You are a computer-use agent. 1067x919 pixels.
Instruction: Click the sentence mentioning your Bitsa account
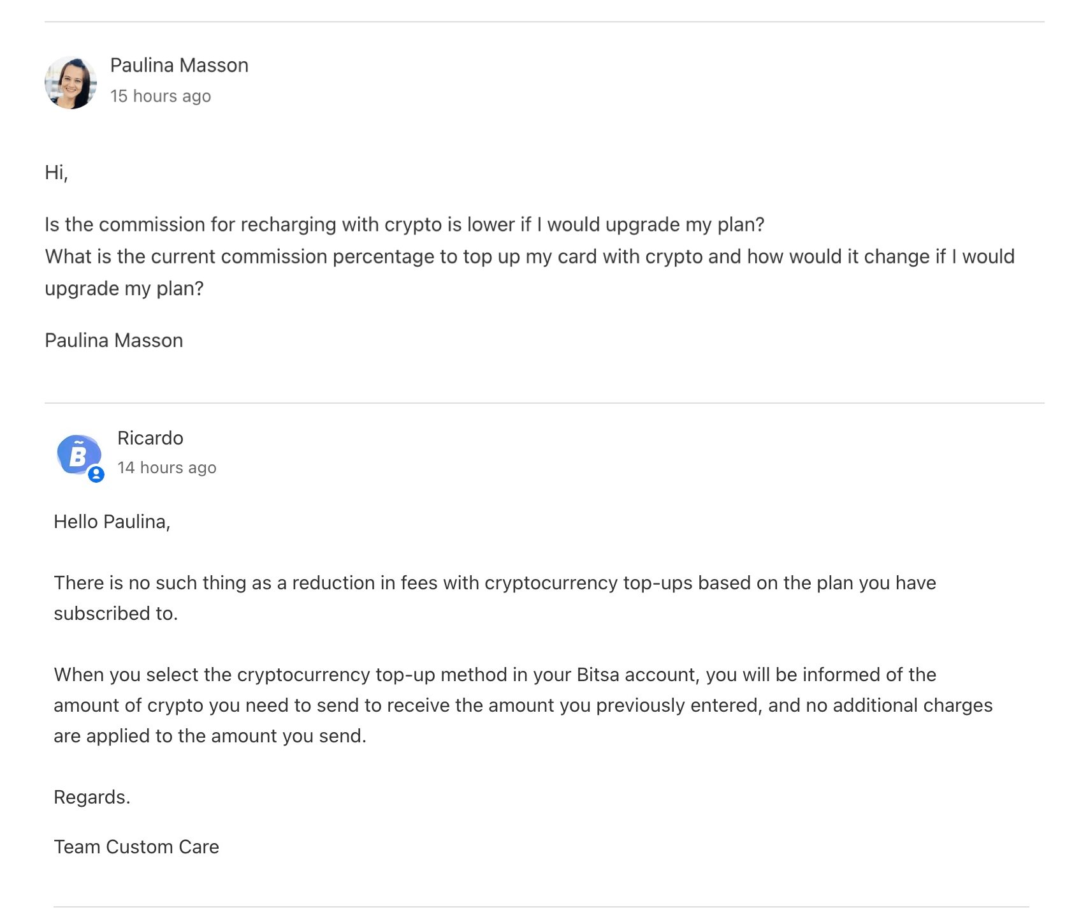tap(495, 675)
